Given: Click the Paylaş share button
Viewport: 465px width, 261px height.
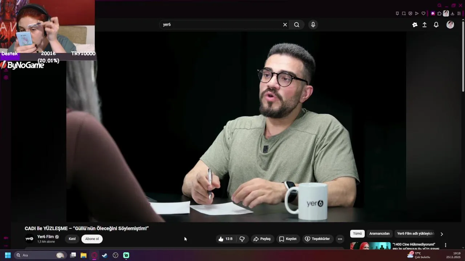Looking at the screenshot, I should tap(262, 239).
